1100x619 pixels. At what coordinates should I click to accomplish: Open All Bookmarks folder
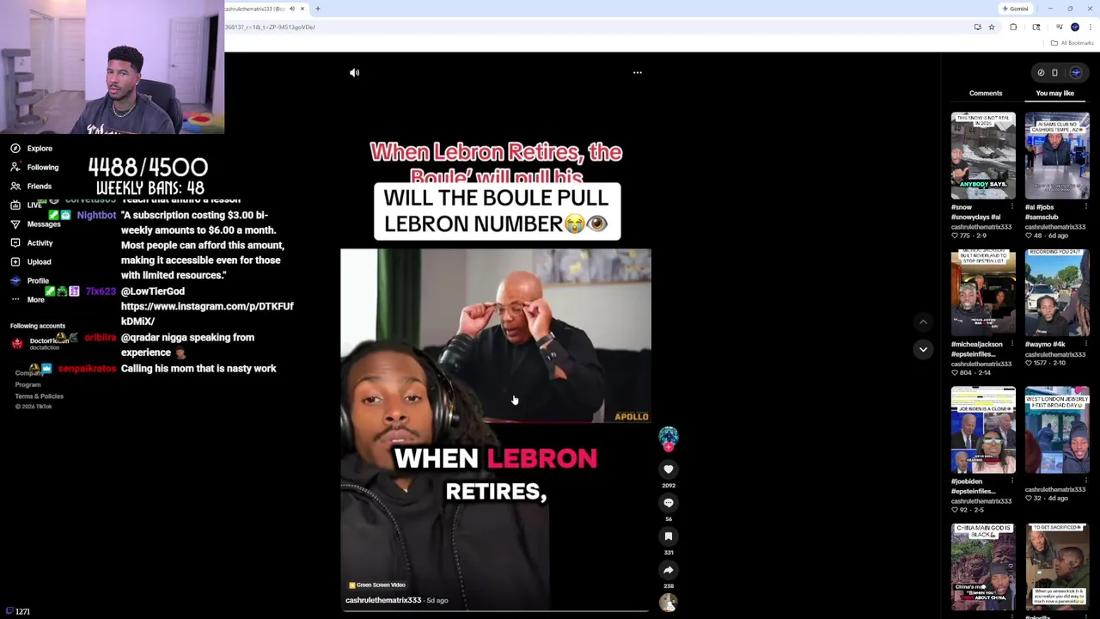[1072, 43]
